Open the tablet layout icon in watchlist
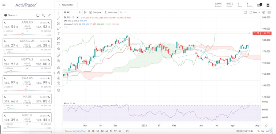This screenshot has height=134, width=276. 38,15
